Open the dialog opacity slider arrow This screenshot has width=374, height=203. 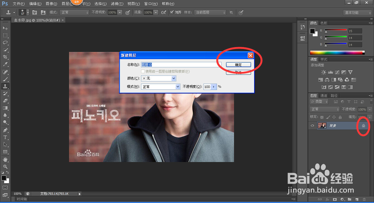214,87
